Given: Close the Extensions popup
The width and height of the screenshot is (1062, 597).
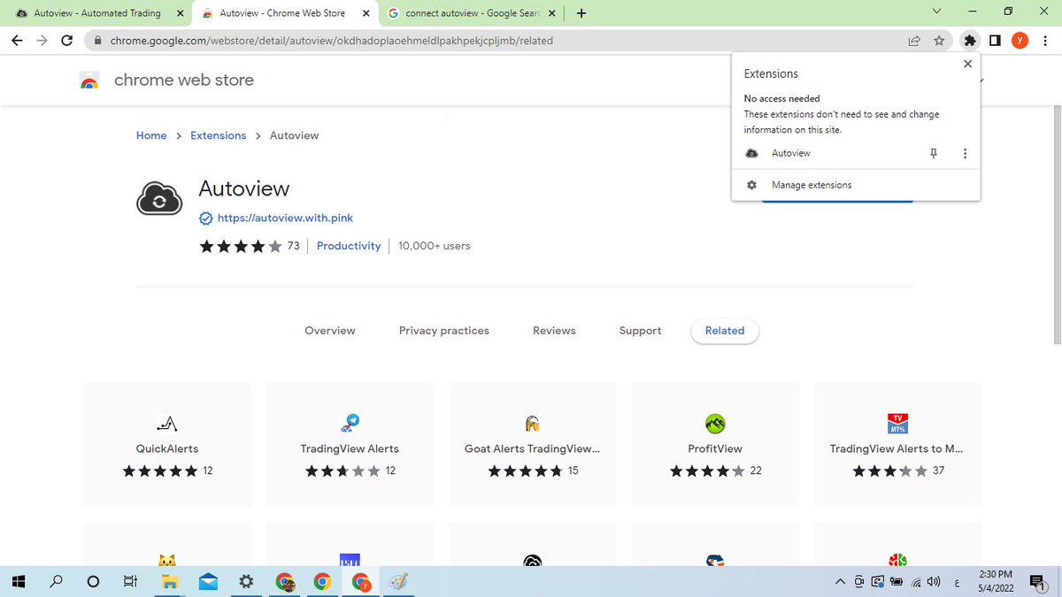Looking at the screenshot, I should click(x=967, y=64).
